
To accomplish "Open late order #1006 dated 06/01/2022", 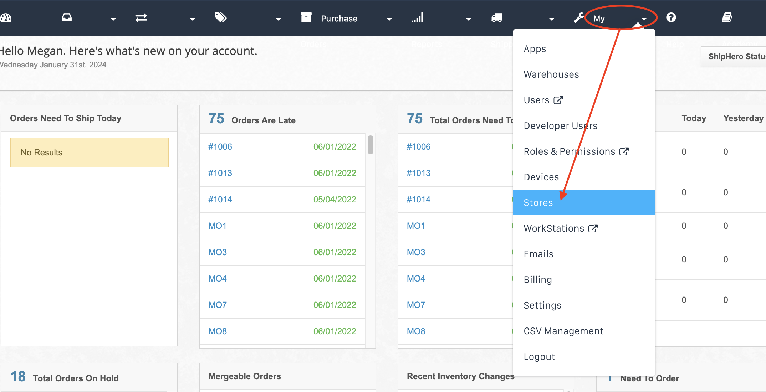I will click(x=220, y=146).
